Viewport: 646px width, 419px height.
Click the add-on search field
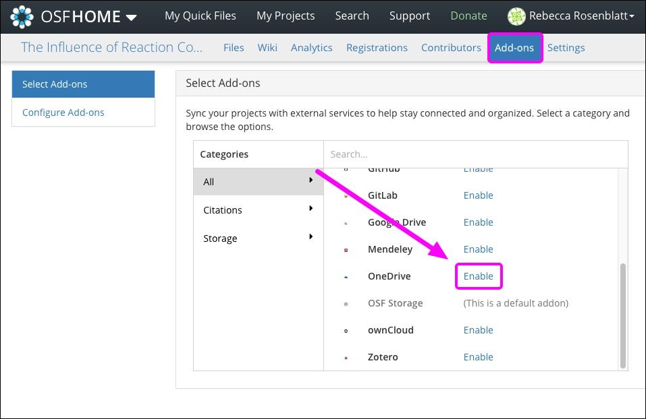473,154
